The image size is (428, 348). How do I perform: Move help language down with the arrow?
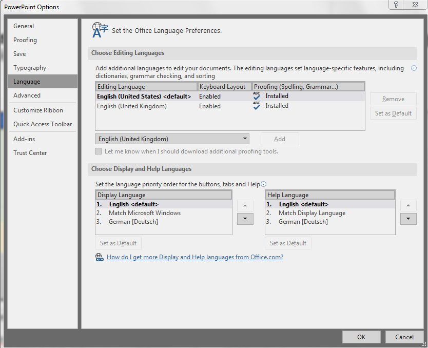point(408,219)
